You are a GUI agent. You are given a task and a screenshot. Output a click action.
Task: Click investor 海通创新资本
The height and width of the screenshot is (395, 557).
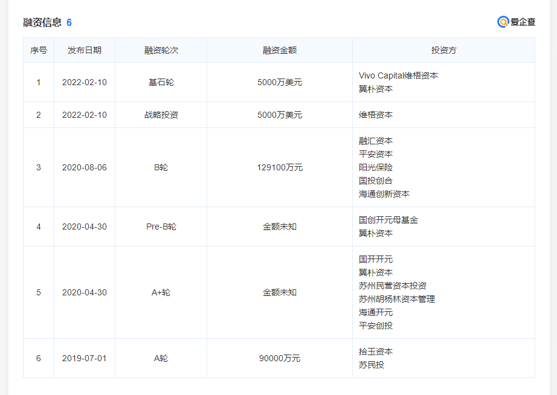384,194
